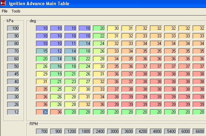Select advance cell at 30 kPa, 1200 RPM
This screenshot has height=136, width=206.
click(71, 97)
